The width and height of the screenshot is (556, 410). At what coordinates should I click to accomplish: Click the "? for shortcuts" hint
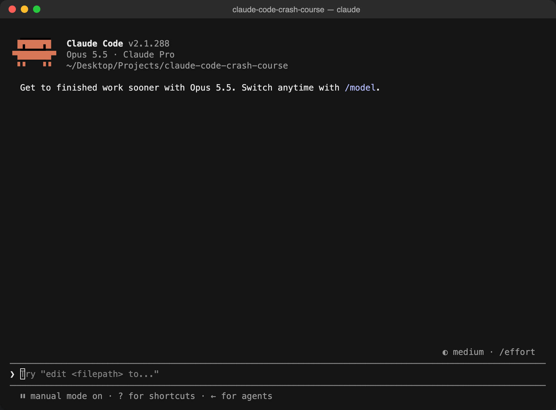pos(157,396)
